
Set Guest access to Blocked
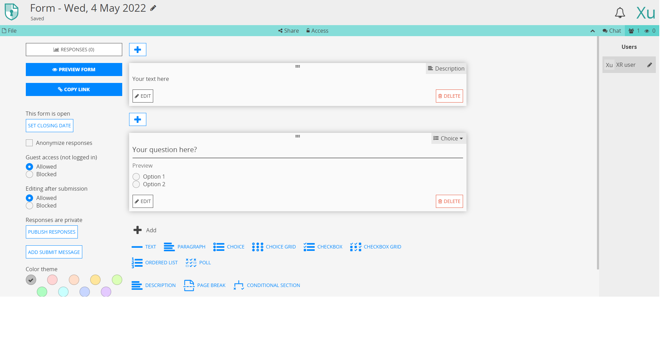pyautogui.click(x=30, y=174)
